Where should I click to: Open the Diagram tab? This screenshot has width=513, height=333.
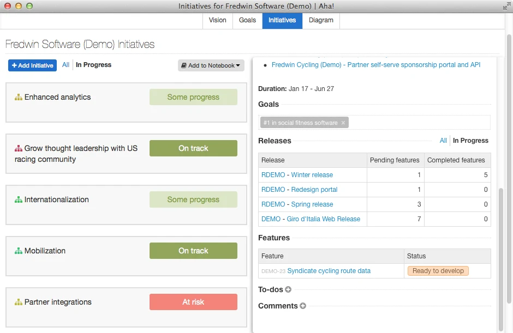click(321, 20)
